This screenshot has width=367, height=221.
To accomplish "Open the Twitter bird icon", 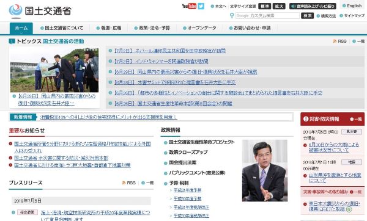I will coord(201,6).
